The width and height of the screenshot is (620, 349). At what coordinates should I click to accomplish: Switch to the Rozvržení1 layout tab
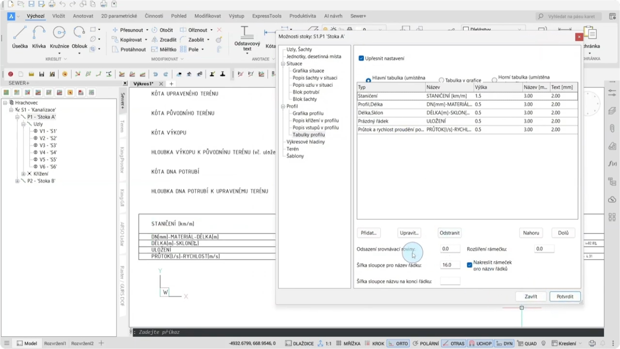coord(55,343)
